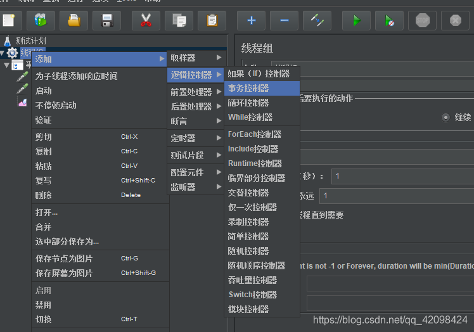Viewport: 474px width, 332px height.
Task: Open the 配置元件 submenu
Action: (x=196, y=172)
